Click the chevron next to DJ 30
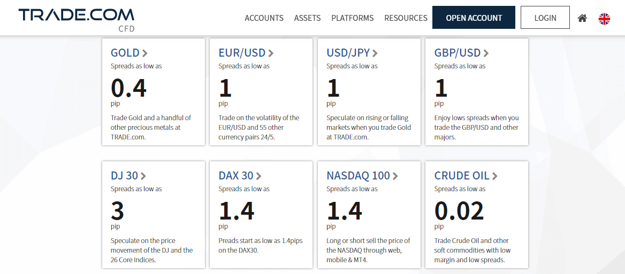This screenshot has width=625, height=274. coord(143,176)
